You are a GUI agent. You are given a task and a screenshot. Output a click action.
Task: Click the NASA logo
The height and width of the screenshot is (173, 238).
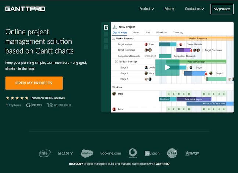point(172,153)
